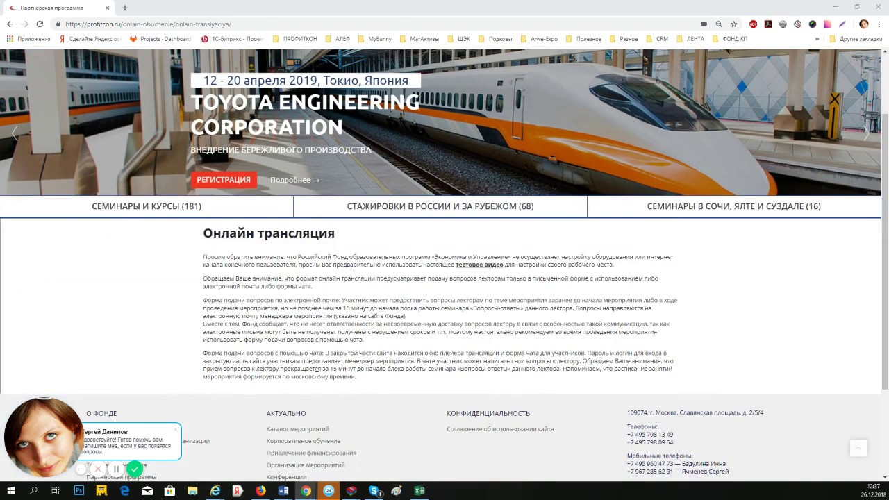This screenshot has width=889, height=500.
Task: Open the MyBunny bookmark folder
Action: 375,39
